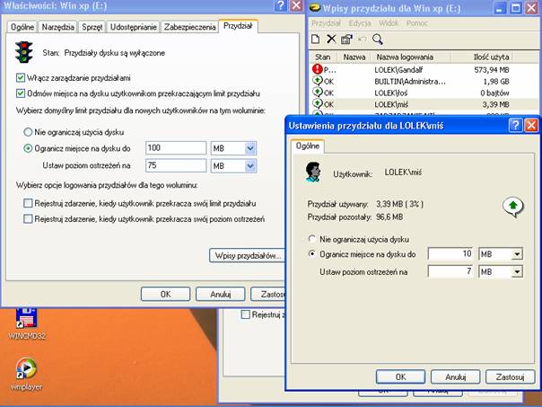Select Ogranicz miejsce na dysku do in Właściwości
Image resolution: width=542 pixels, height=407 pixels.
coord(28,148)
